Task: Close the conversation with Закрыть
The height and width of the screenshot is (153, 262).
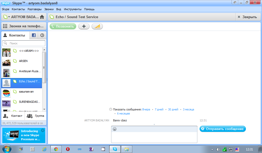Action: (248, 17)
